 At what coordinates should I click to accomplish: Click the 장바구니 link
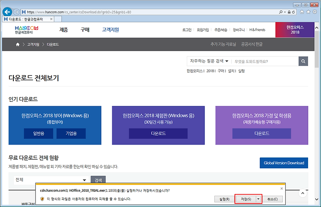(239, 30)
